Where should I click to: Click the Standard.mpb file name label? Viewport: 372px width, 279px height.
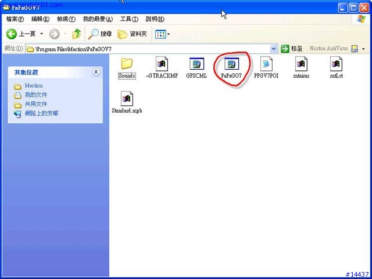pyautogui.click(x=127, y=110)
